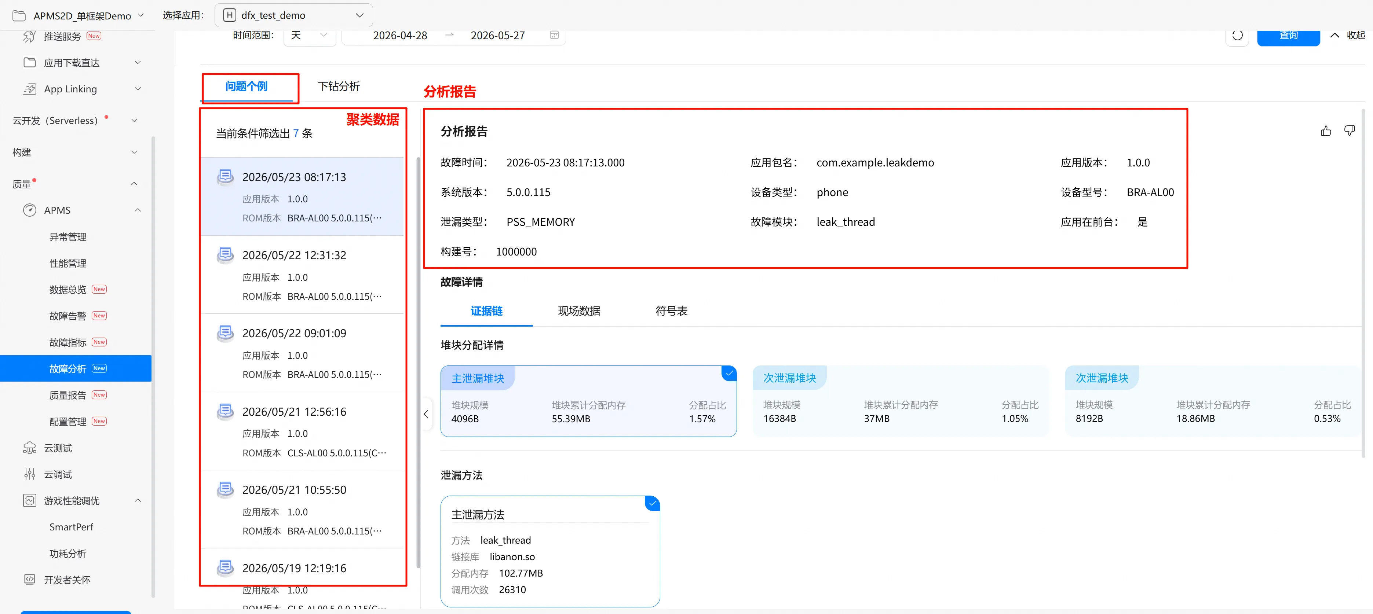Click the developer care icon
This screenshot has width=1373, height=614.
[x=30, y=580]
